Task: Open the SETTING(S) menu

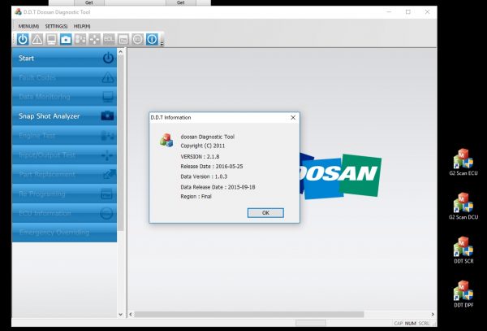Action: 56,27
